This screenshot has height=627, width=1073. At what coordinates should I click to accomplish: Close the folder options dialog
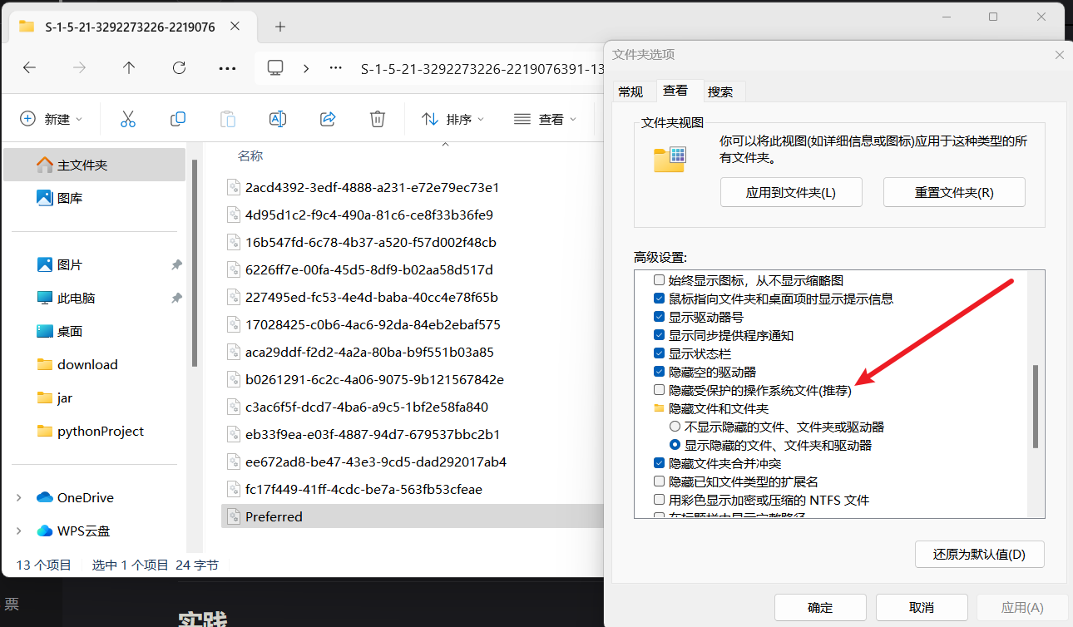coord(1059,55)
